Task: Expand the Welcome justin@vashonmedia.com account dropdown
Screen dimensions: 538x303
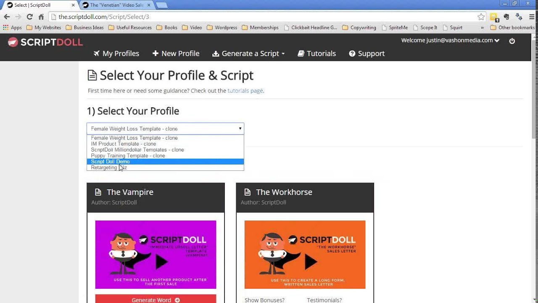Action: (450, 40)
